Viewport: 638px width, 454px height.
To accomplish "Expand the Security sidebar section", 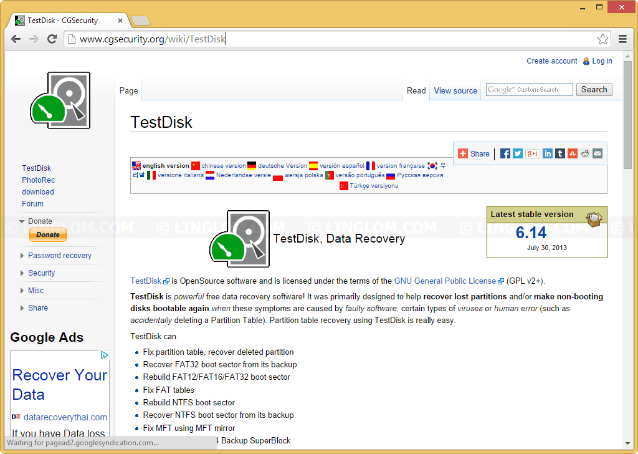I will [22, 273].
